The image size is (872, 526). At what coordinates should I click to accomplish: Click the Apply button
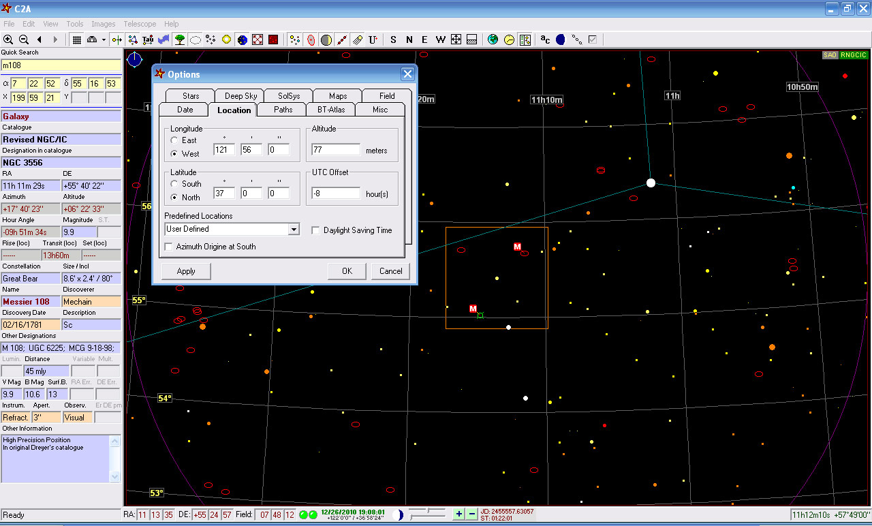pos(186,271)
